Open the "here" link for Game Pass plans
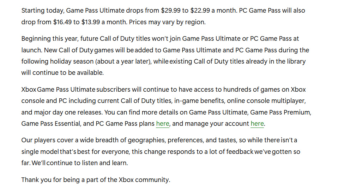The height and width of the screenshot is (189, 344). pos(162,123)
